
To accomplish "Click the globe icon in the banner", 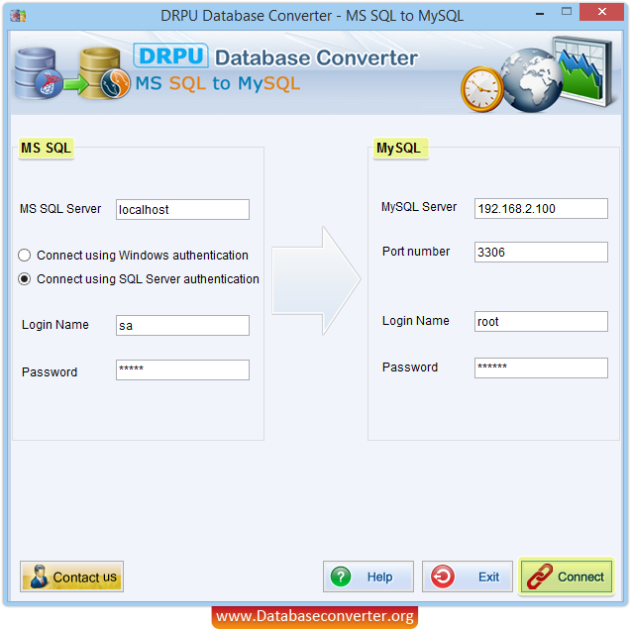I will coord(532,80).
